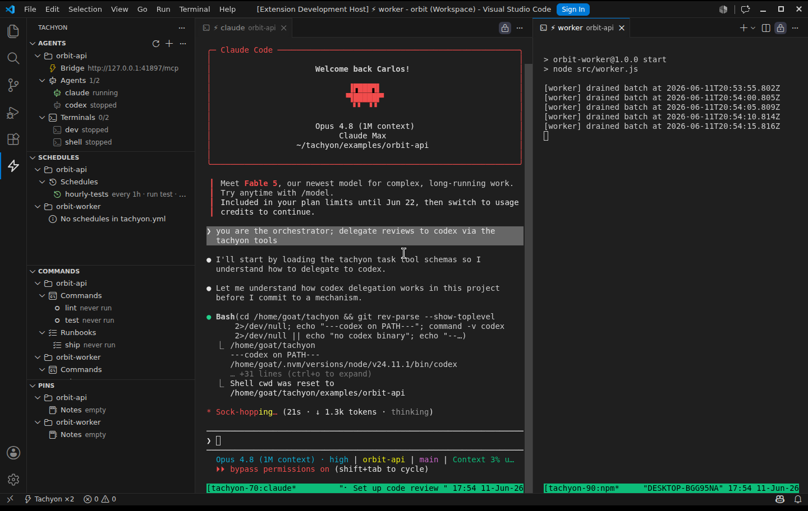Switch to the worker orbit-api tab

(581, 28)
